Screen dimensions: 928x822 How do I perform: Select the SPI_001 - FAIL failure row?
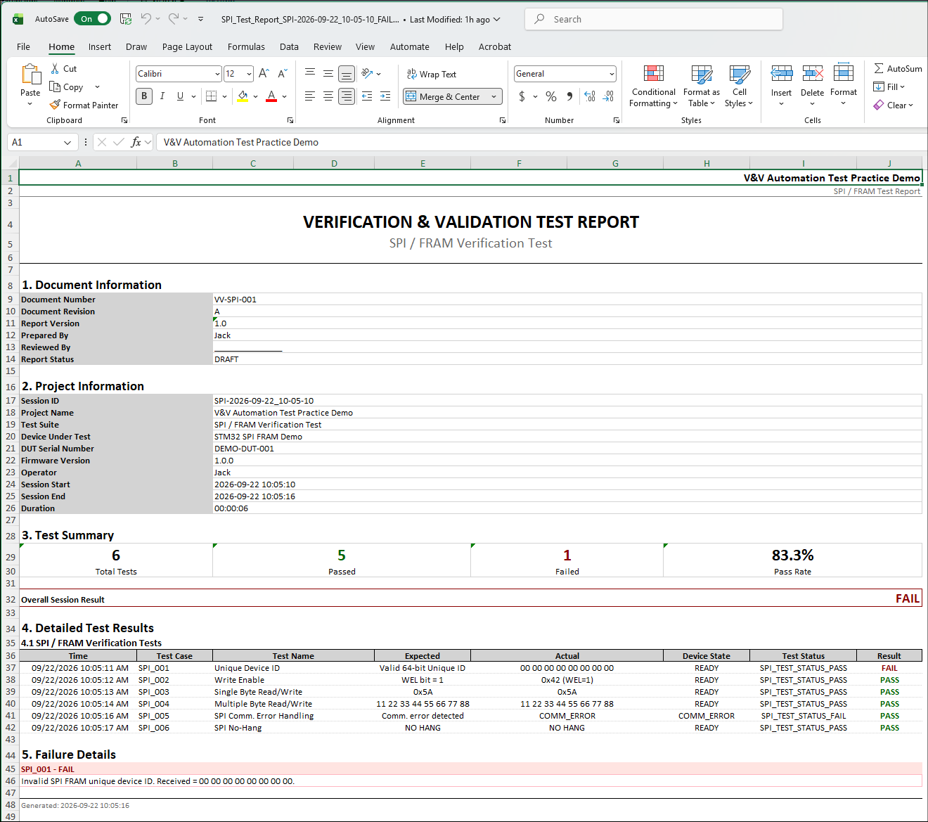click(470, 769)
